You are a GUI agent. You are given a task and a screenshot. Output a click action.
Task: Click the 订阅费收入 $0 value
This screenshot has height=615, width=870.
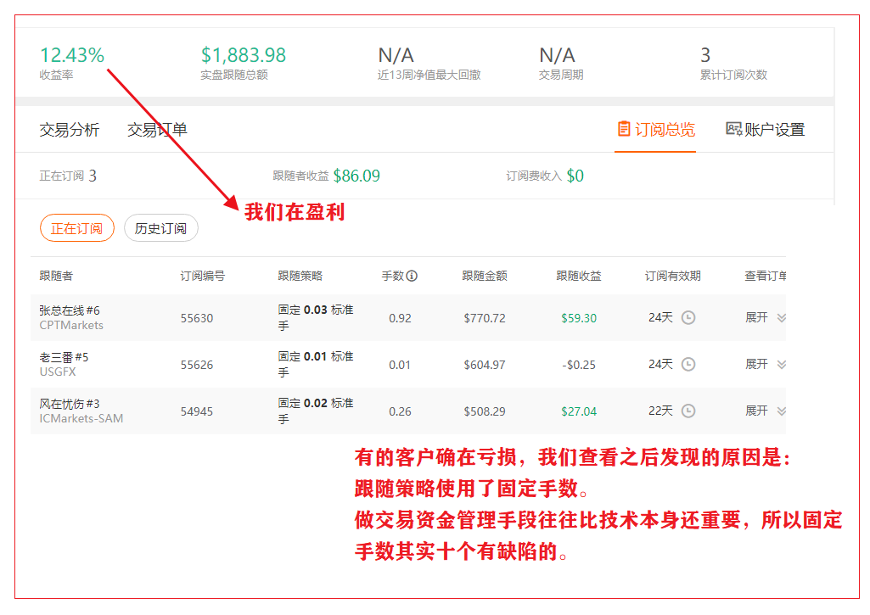[x=575, y=176]
